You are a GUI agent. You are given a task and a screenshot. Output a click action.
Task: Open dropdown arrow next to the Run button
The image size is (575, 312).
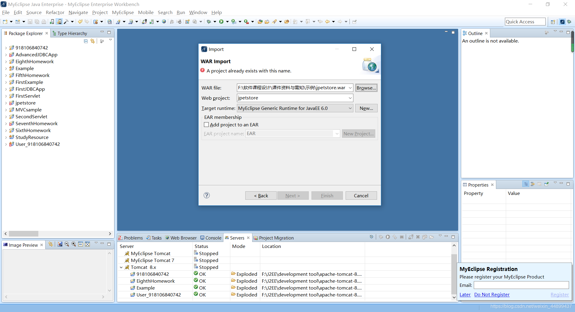coord(227,22)
